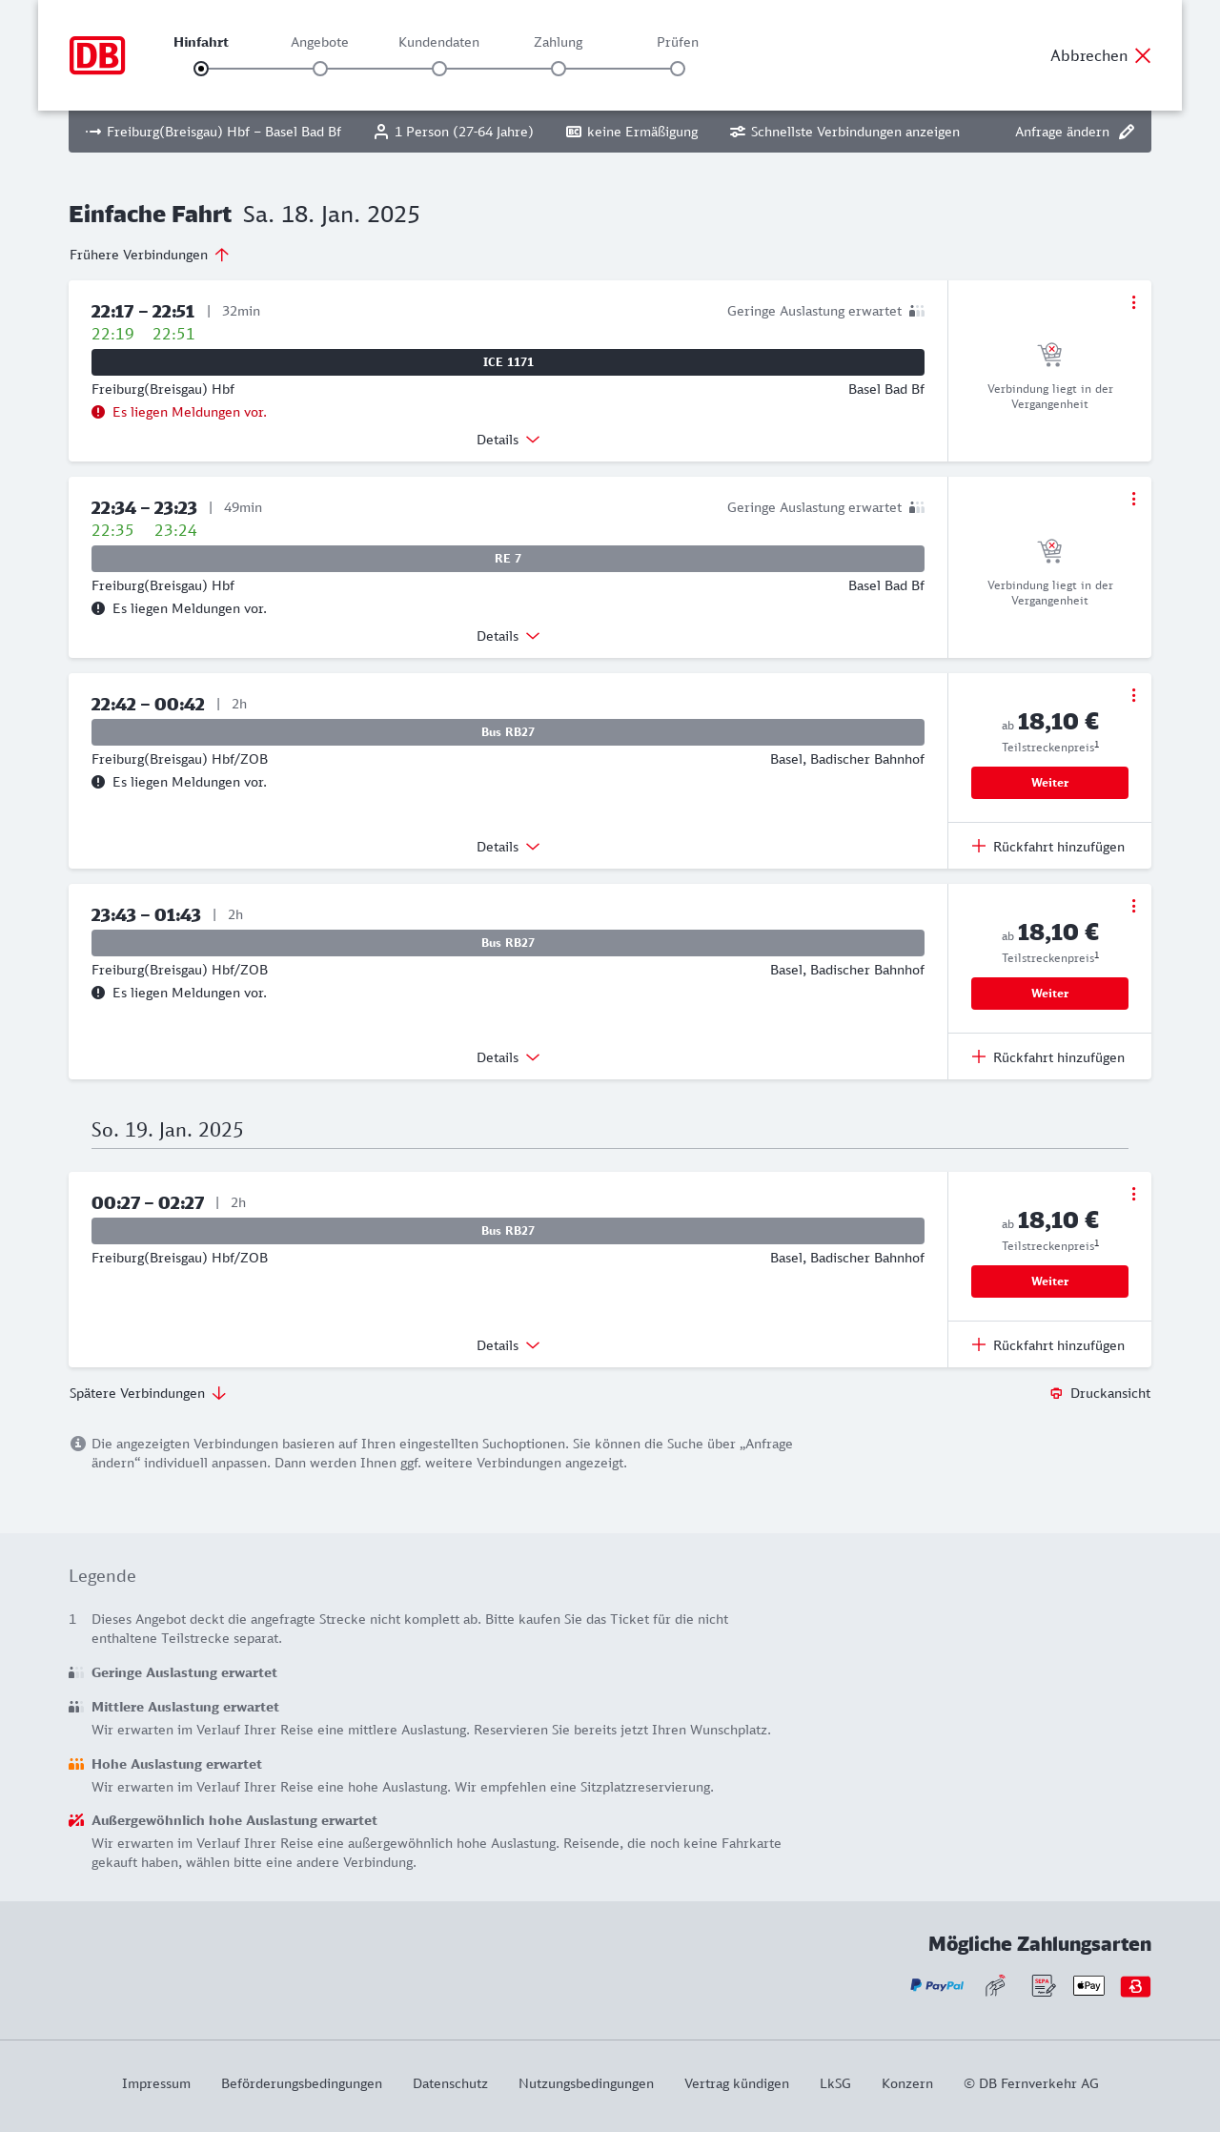
Task: Show earlier connections via Frühere Verbindungen
Action: [x=149, y=255]
